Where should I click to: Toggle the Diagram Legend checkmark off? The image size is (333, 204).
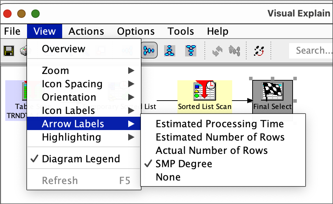pyautogui.click(x=81, y=159)
